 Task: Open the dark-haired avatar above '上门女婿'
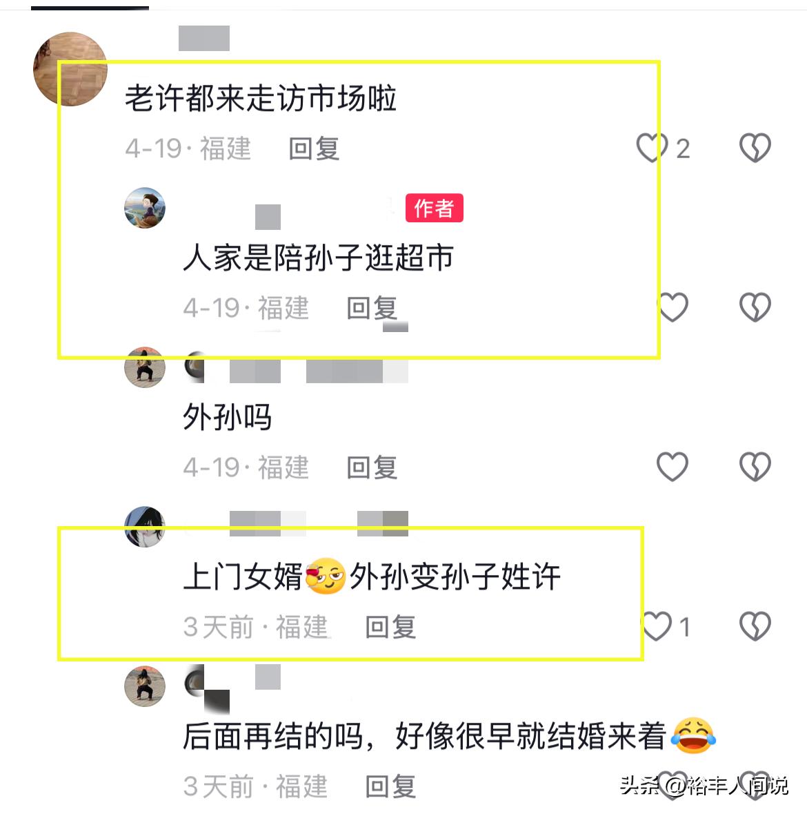[x=145, y=526]
